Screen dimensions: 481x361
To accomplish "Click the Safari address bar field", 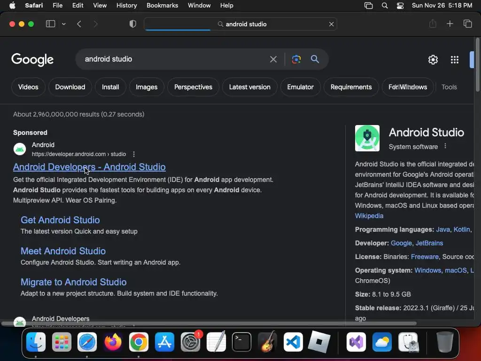I will pos(240,24).
